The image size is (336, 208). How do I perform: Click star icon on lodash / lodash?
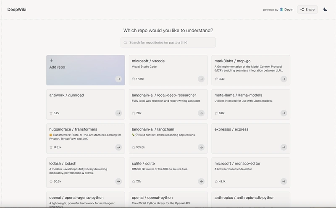(x=51, y=181)
